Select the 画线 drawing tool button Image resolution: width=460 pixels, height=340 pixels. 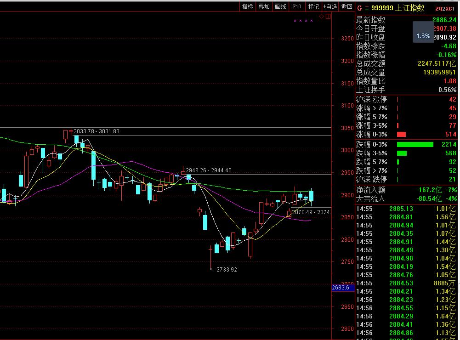pos(280,6)
